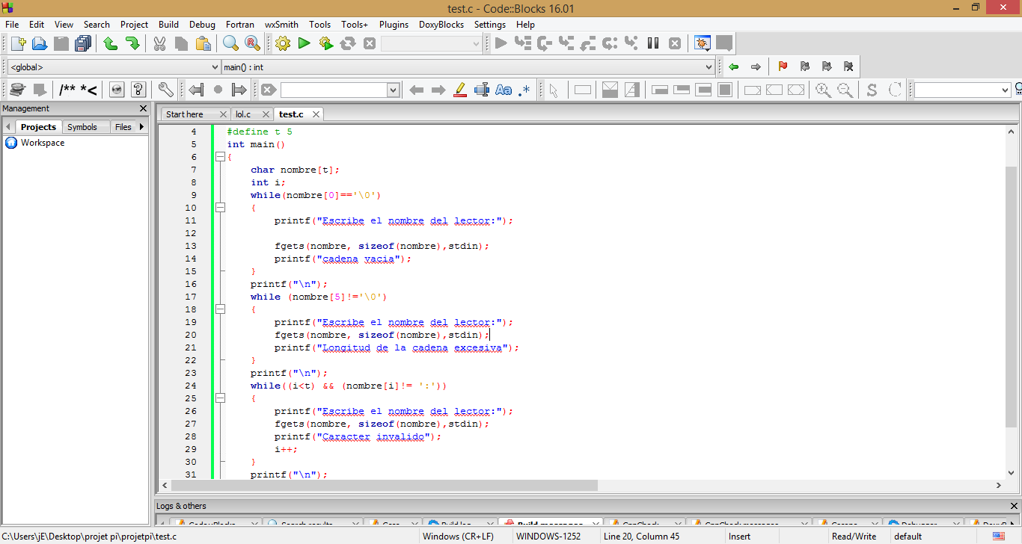
Task: Insert Doxygen block comment icon
Action: coord(67,90)
